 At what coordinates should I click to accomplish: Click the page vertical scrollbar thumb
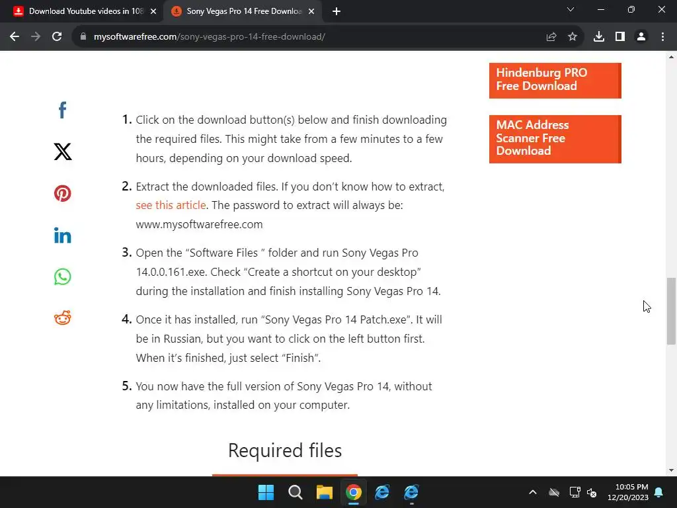671,311
